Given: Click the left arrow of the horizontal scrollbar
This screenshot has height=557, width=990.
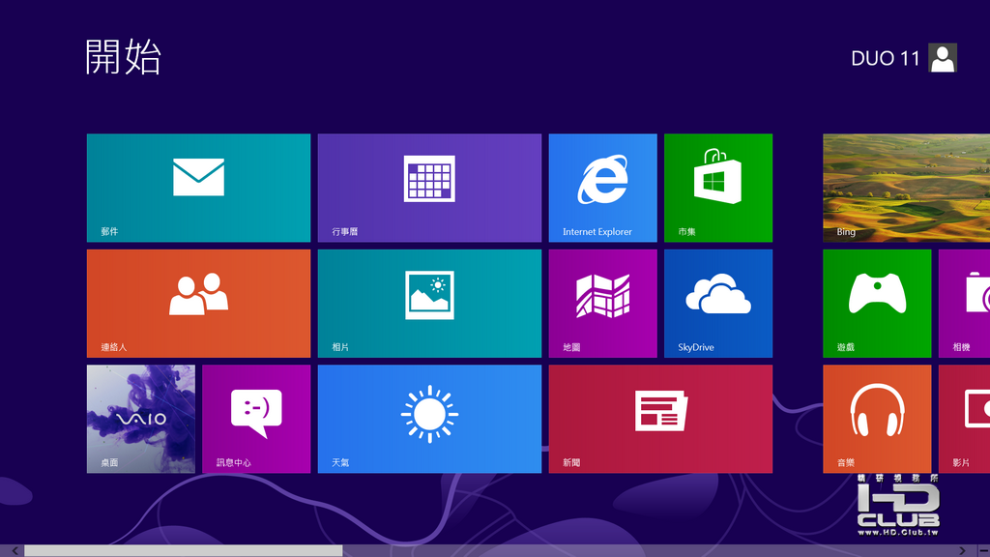Looking at the screenshot, I should tap(15, 550).
